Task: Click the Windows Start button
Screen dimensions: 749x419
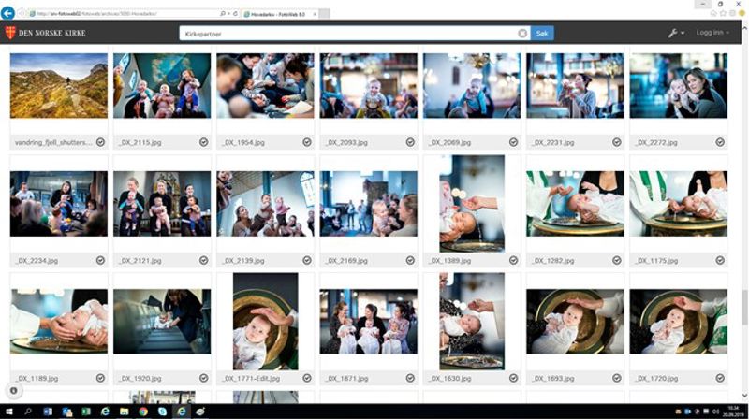Action: pyautogui.click(x=8, y=412)
